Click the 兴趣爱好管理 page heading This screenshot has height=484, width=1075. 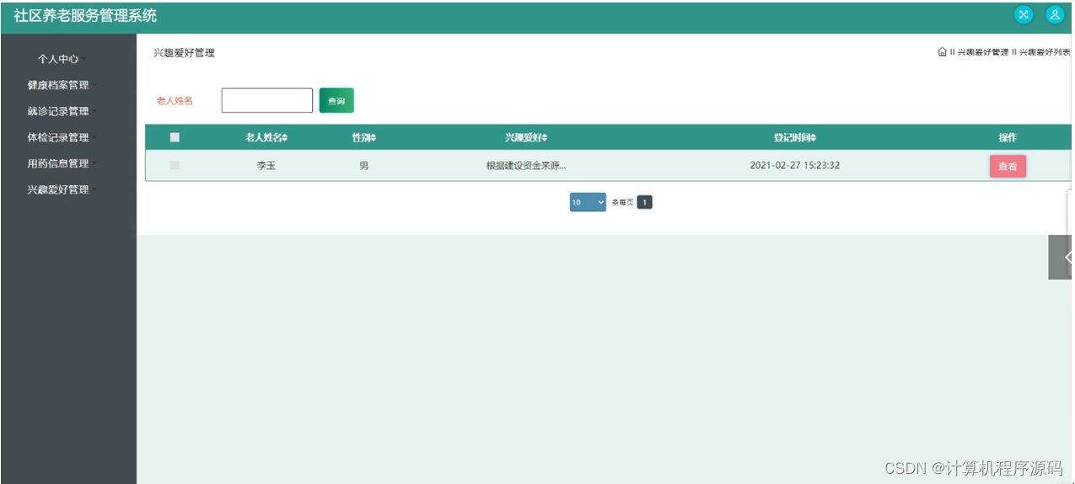point(184,53)
